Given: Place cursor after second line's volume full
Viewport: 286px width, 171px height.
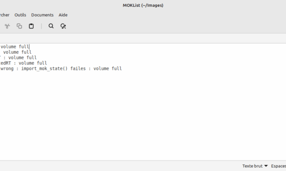Looking at the screenshot, I should pos(31,52).
